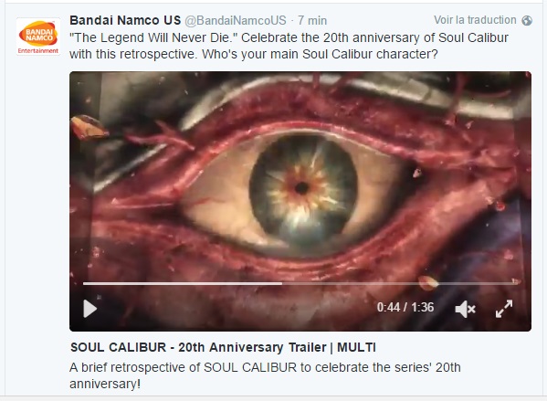
Task: Click Voir la traduction link
Action: 475,20
